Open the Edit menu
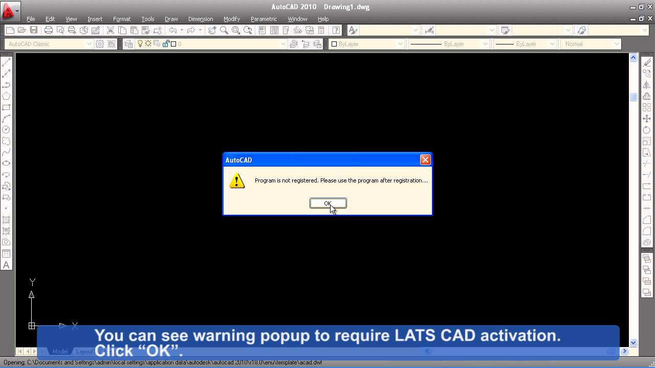This screenshot has width=655, height=368. [x=50, y=19]
